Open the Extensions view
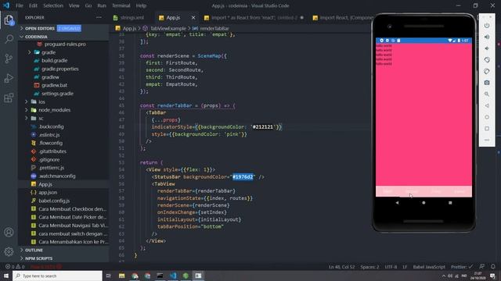Viewport: 501px width, 281px height. [9, 98]
